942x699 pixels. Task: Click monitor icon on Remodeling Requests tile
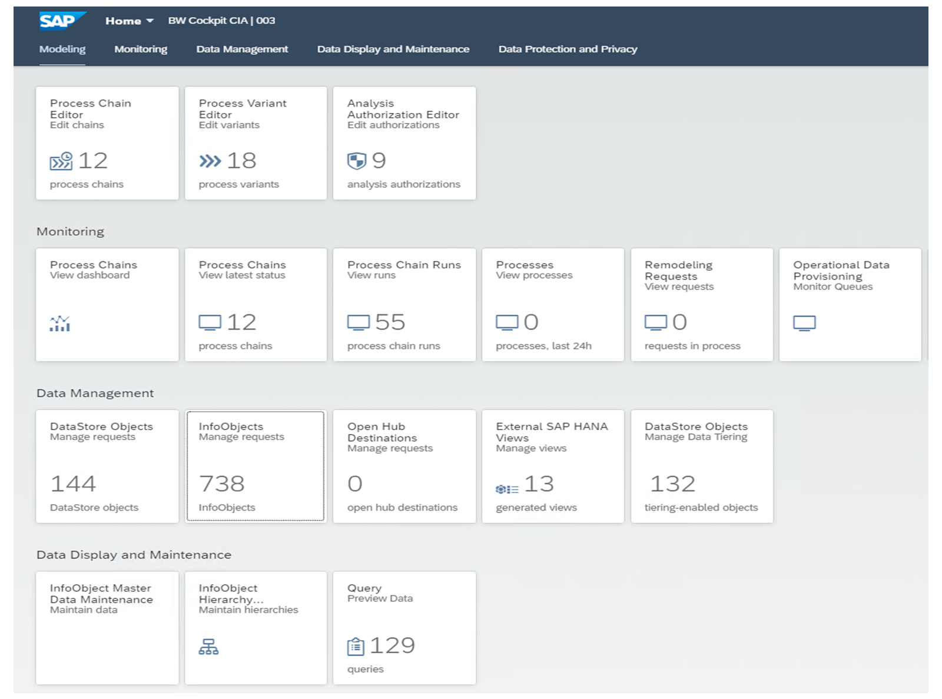pyautogui.click(x=656, y=322)
